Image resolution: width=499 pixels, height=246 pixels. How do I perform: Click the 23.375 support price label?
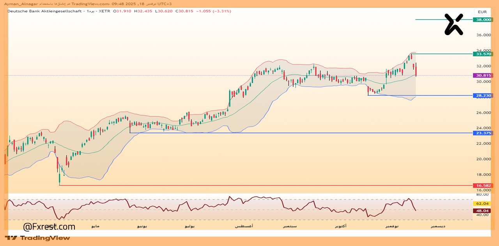point(482,133)
